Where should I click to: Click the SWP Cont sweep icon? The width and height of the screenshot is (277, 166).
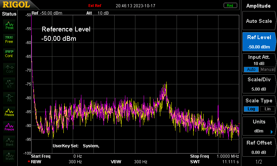(x=9, y=54)
